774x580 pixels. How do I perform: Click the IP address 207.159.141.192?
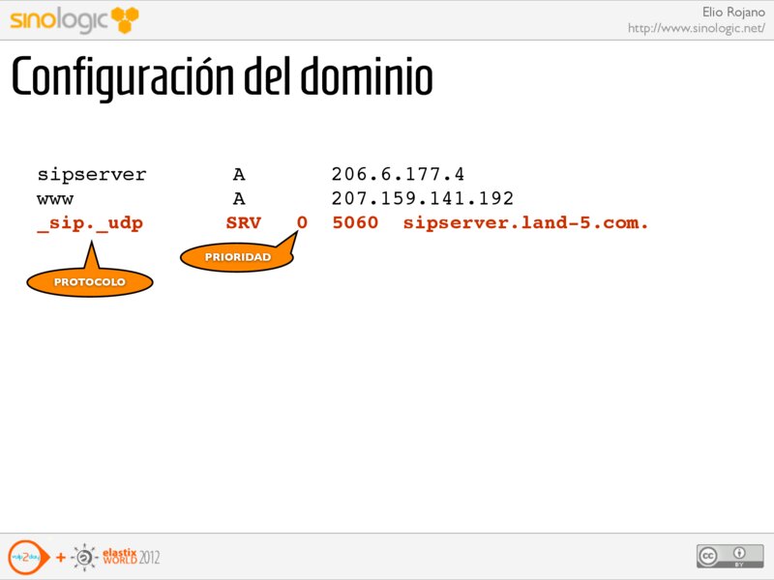point(422,199)
